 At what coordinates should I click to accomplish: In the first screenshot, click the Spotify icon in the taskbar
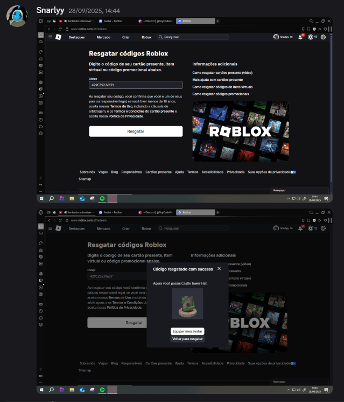(102, 198)
